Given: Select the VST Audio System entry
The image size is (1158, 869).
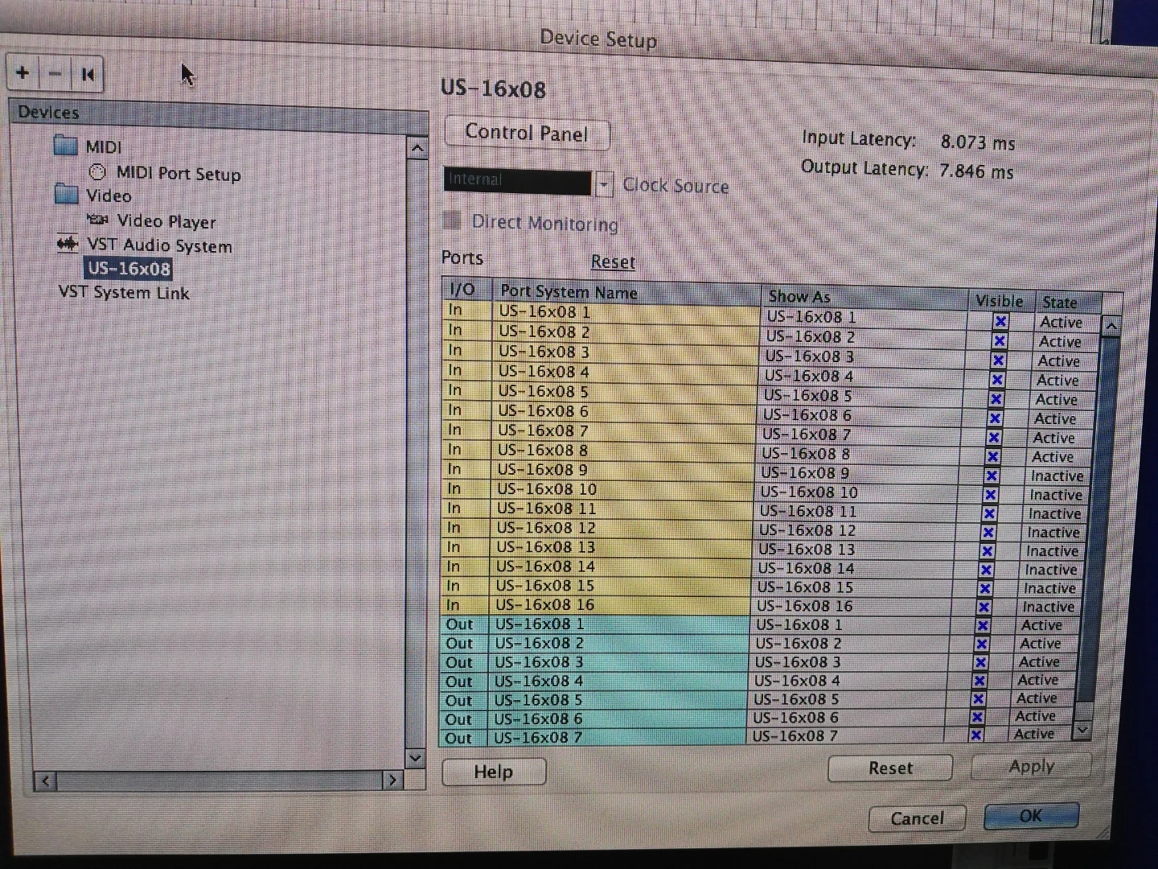Looking at the screenshot, I should [x=158, y=245].
